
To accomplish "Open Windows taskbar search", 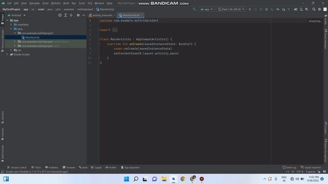I will [x=136, y=179].
